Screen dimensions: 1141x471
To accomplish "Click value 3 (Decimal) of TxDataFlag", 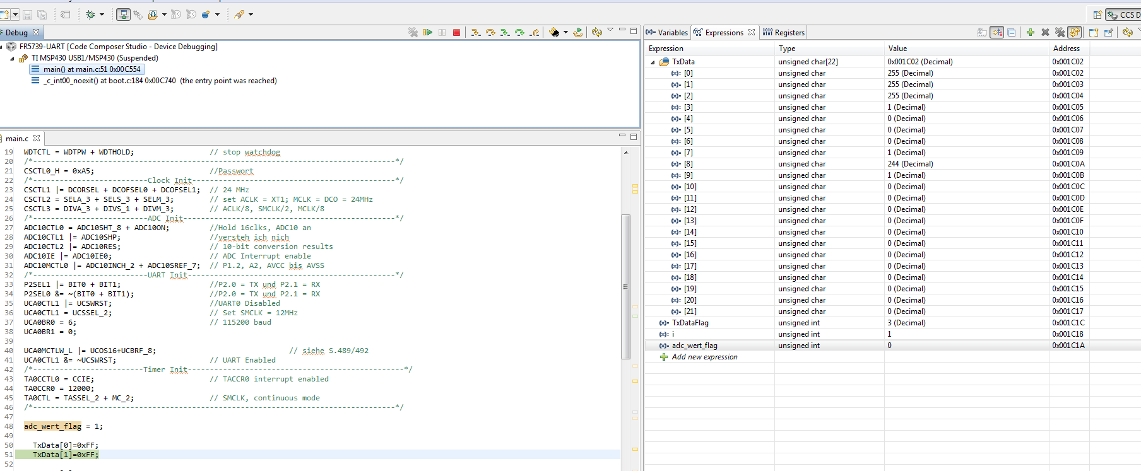I will pyautogui.click(x=906, y=323).
